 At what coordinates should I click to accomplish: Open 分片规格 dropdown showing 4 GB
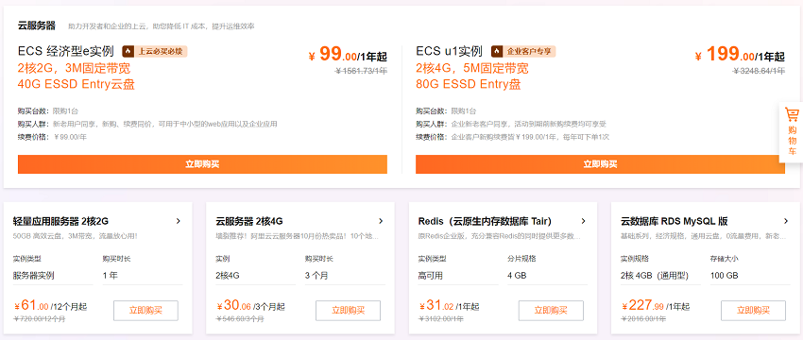pyautogui.click(x=547, y=276)
